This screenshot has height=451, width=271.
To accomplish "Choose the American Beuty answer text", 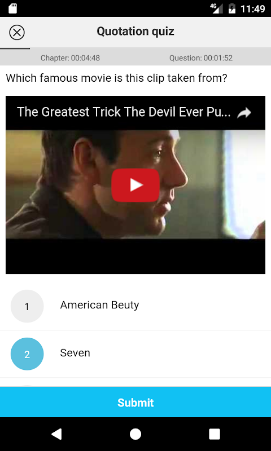I will pyautogui.click(x=99, y=305).
